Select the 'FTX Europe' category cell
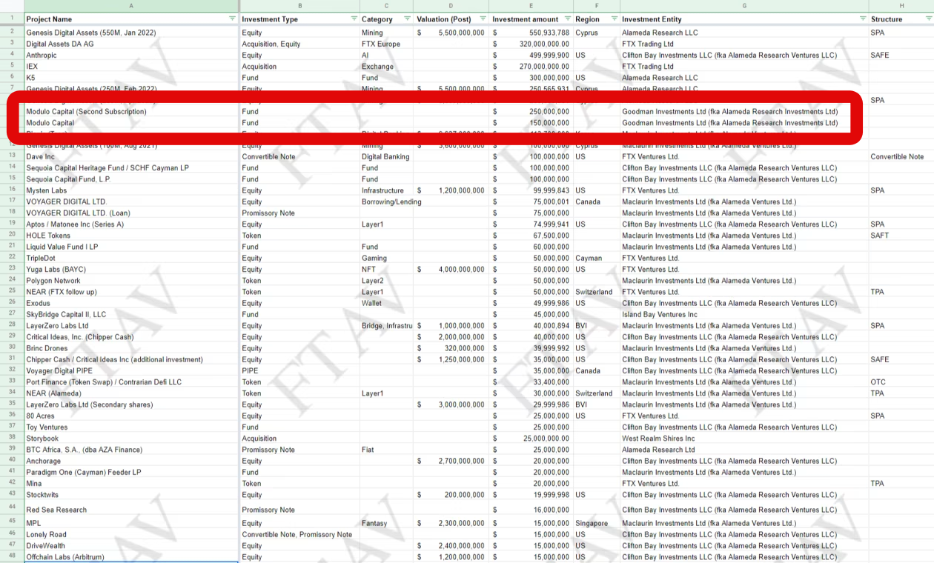Image resolution: width=934 pixels, height=563 pixels. [x=386, y=44]
